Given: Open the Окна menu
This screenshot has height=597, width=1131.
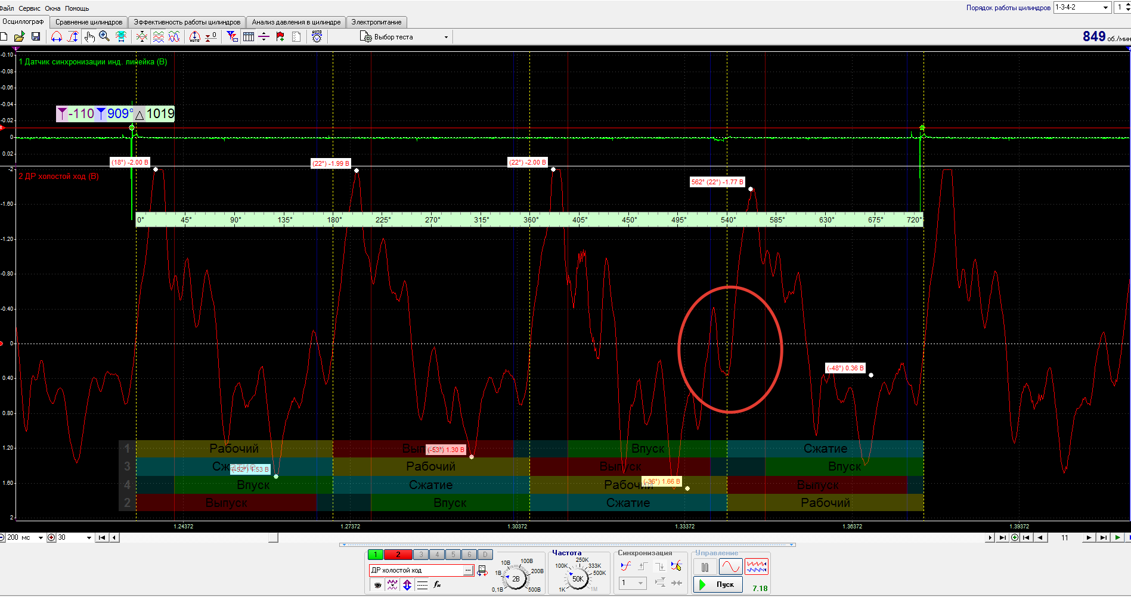Looking at the screenshot, I should click(x=52, y=8).
